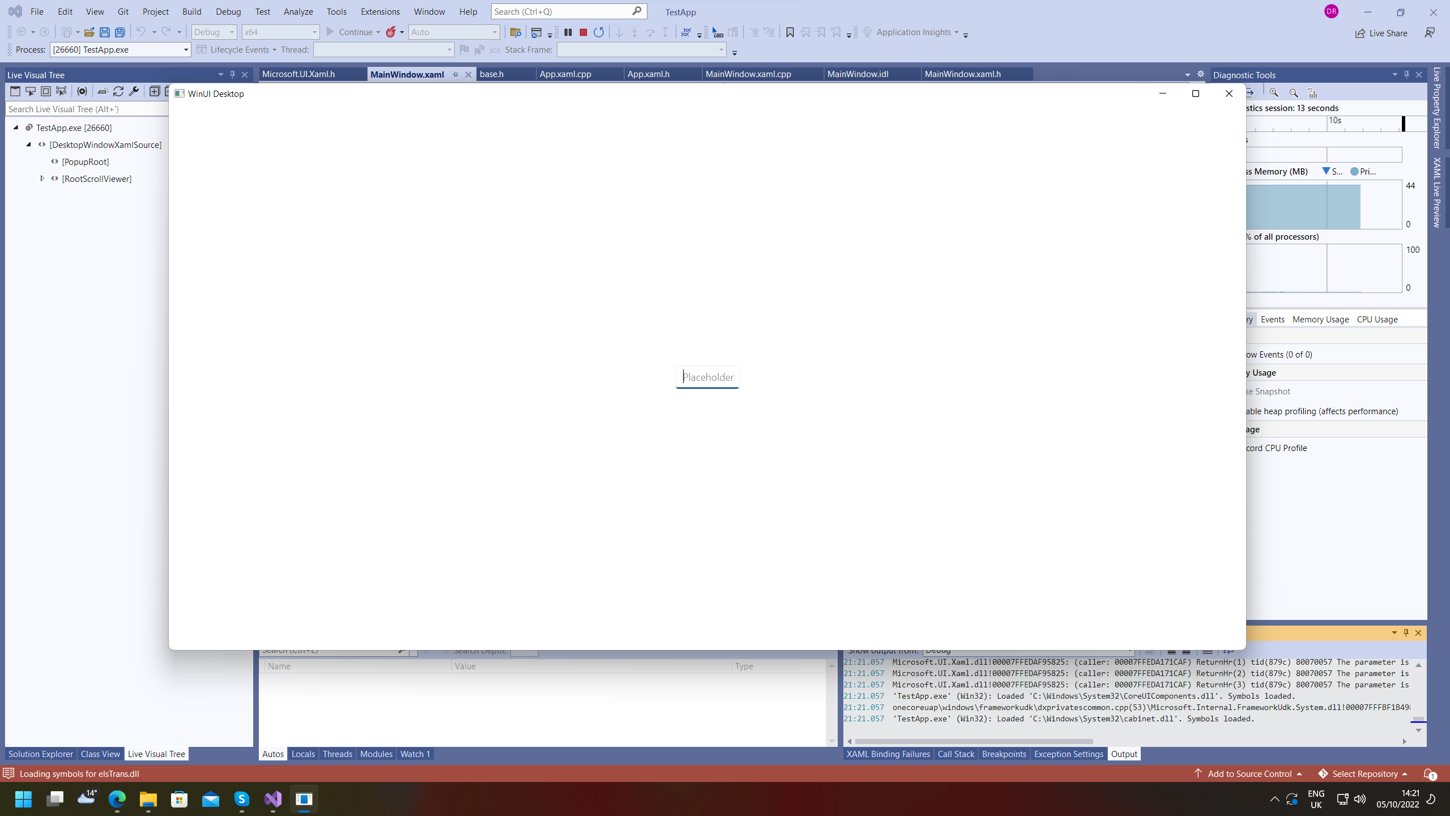Open the x64 platform dropdown
Viewport: 1450px width, 816px height.
pos(280,32)
